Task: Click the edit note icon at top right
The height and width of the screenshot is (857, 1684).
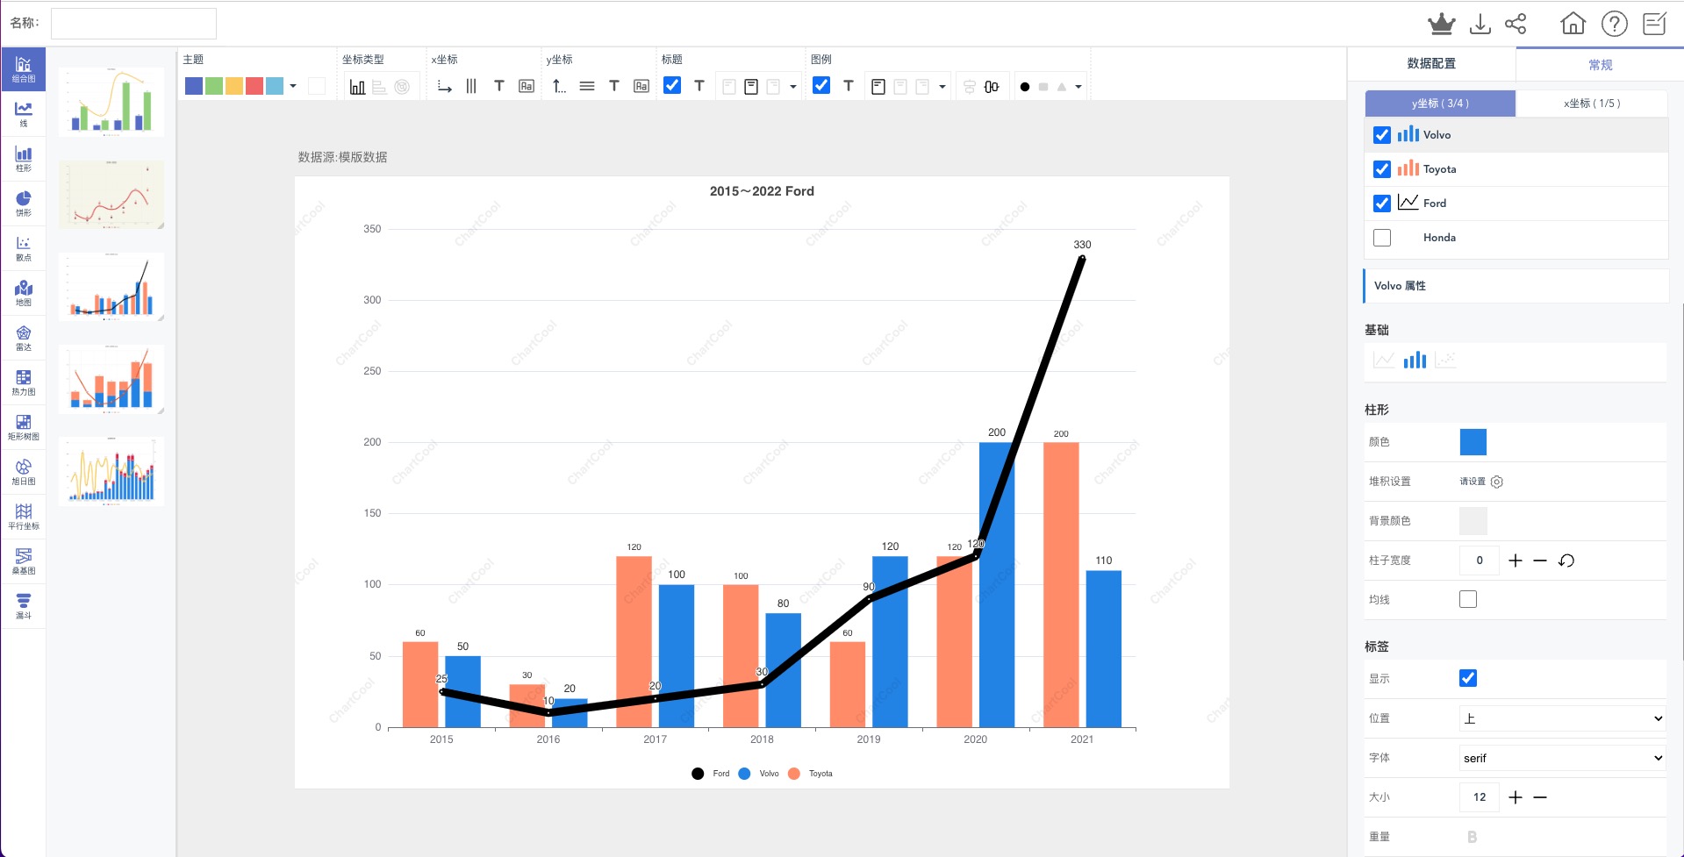Action: pos(1655,24)
